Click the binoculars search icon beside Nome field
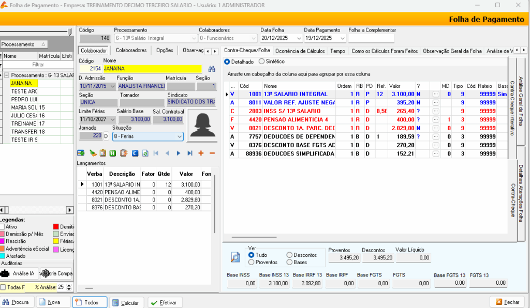 [x=211, y=68]
